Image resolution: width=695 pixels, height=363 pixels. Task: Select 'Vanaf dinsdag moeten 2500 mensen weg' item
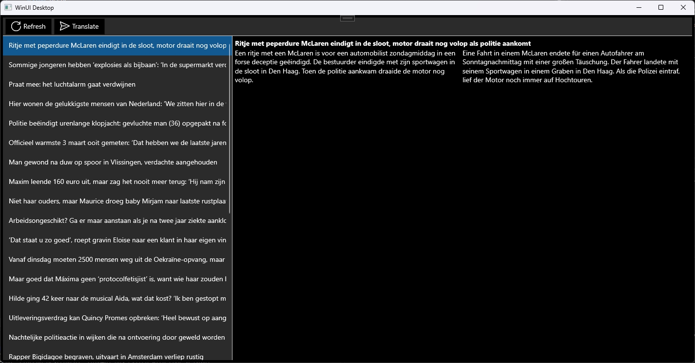click(x=117, y=259)
